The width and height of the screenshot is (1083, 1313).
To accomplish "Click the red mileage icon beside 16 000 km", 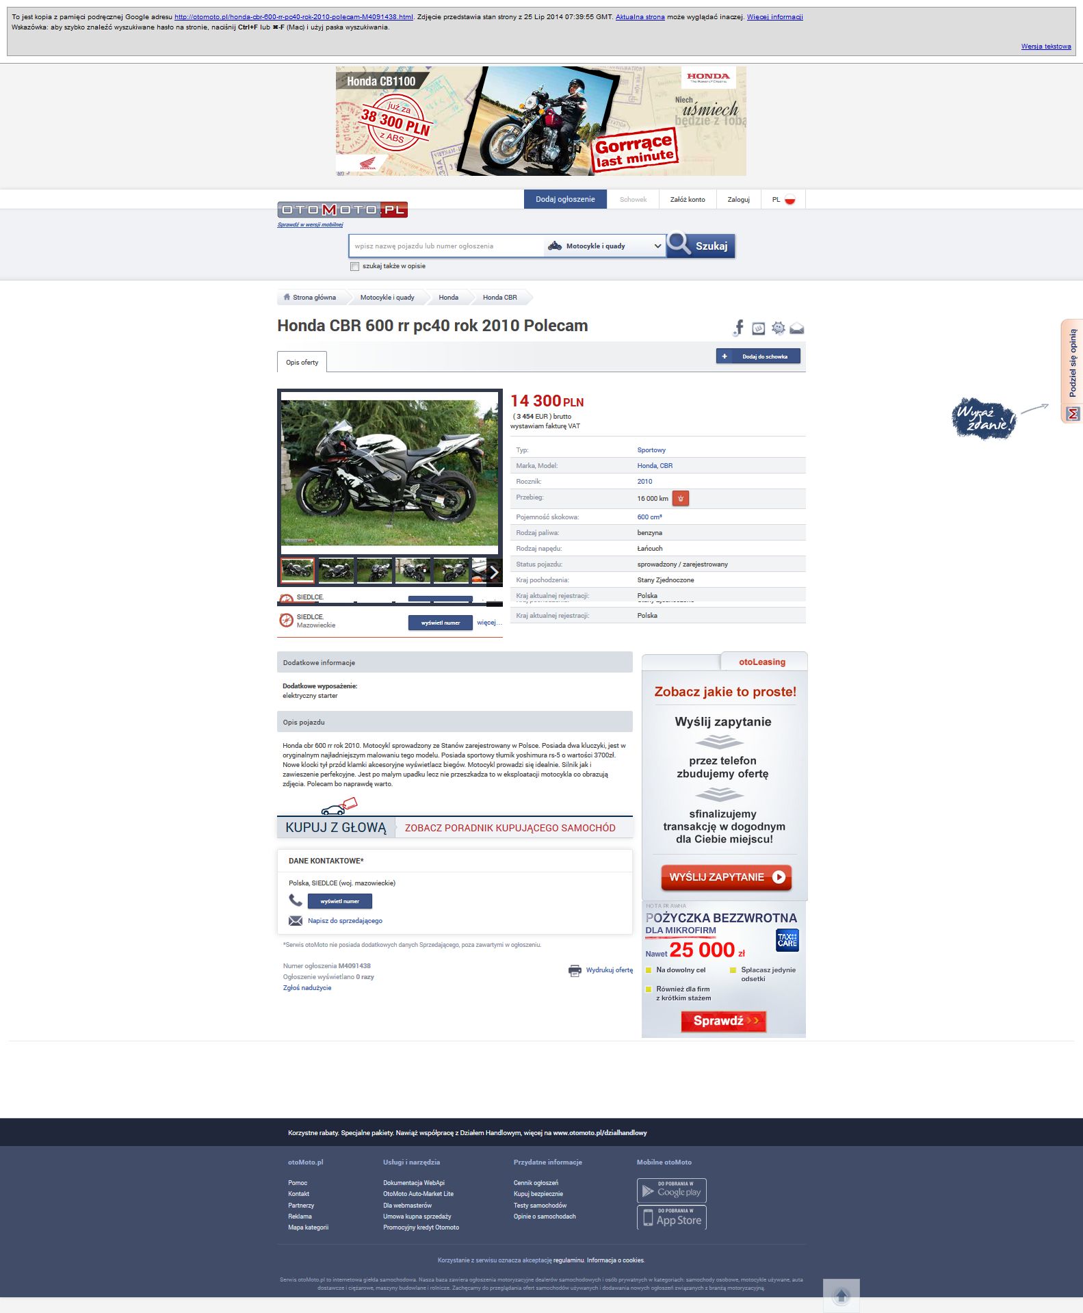I will click(681, 498).
